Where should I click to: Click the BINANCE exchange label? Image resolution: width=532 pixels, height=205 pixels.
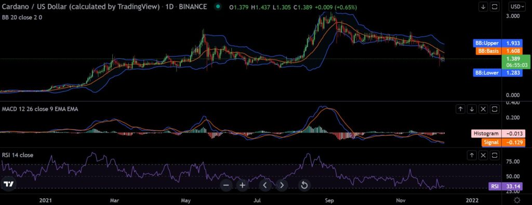coord(194,7)
